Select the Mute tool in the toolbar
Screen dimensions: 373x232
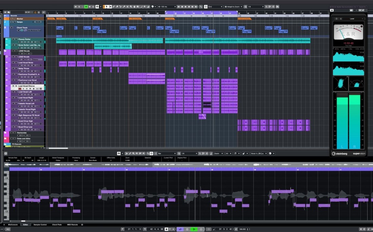(x=127, y=6)
